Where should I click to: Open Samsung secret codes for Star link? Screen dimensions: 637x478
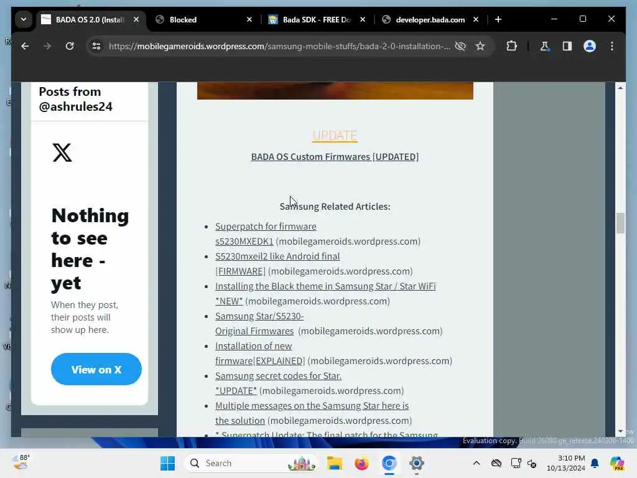point(278,383)
